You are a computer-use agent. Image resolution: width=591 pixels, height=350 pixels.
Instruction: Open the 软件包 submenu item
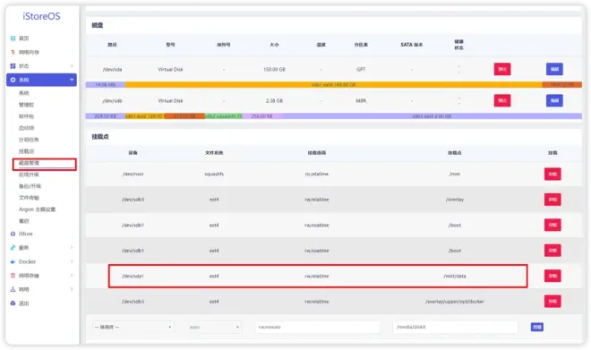pos(26,116)
